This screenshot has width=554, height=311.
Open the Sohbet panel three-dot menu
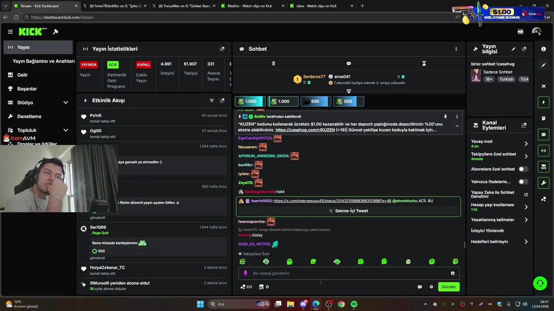456,49
